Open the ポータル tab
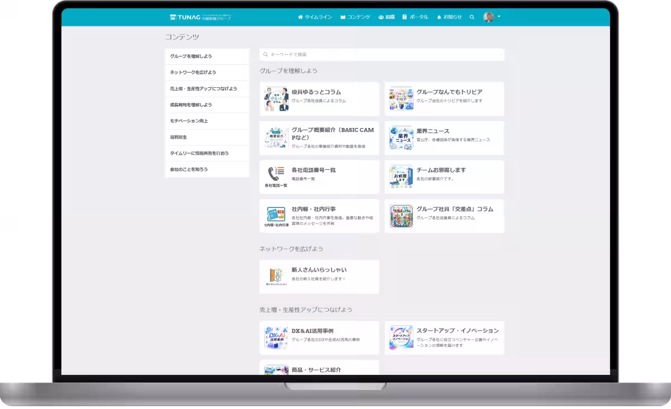The height and width of the screenshot is (409, 671). point(415,17)
